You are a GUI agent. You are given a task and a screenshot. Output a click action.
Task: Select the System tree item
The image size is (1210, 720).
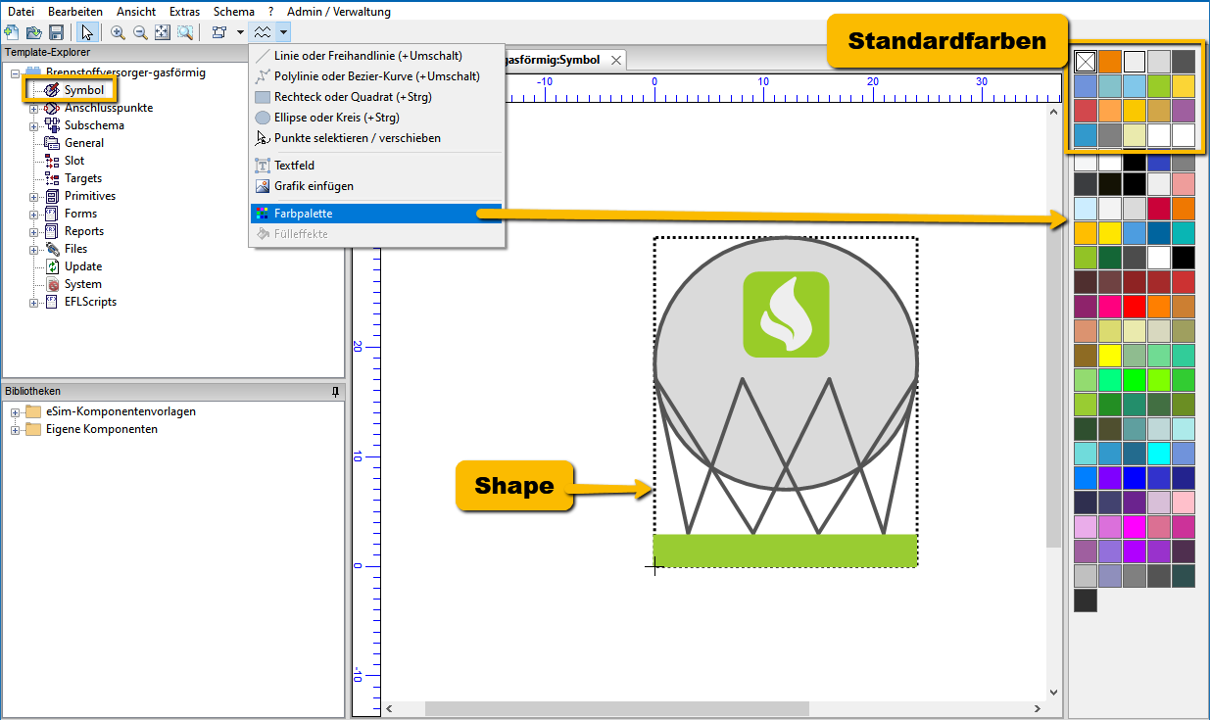pos(83,284)
